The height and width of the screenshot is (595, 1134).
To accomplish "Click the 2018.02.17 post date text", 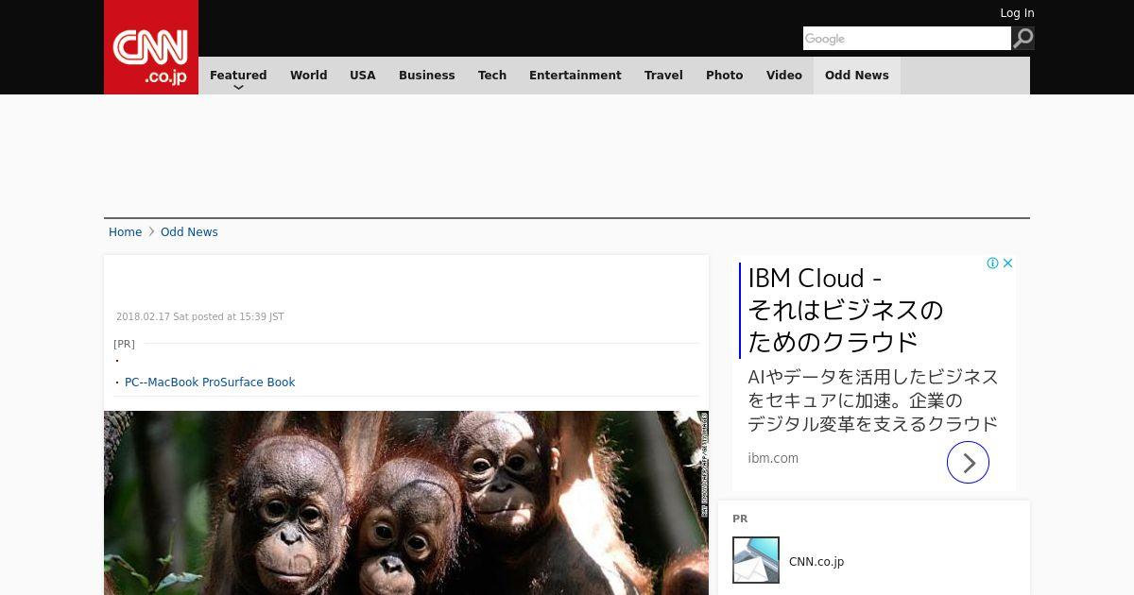I will click(x=200, y=317).
